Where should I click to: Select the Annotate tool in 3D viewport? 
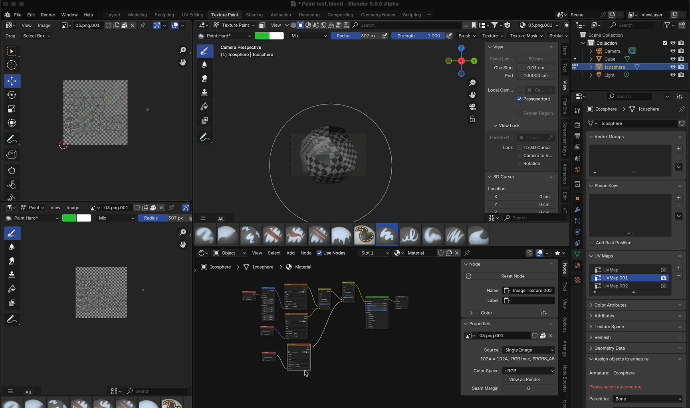pos(205,138)
